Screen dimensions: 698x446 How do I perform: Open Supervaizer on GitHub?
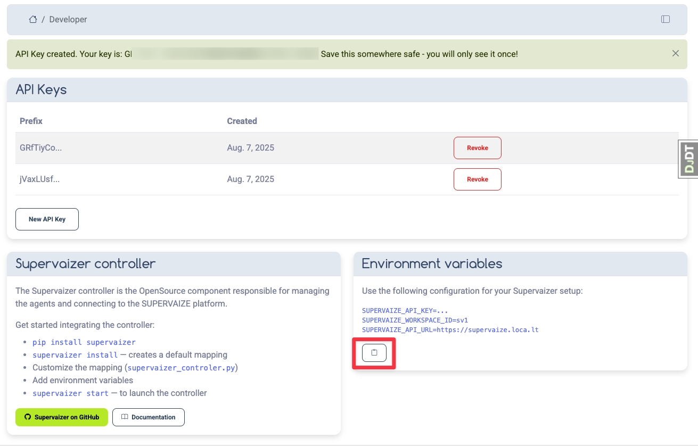point(62,417)
